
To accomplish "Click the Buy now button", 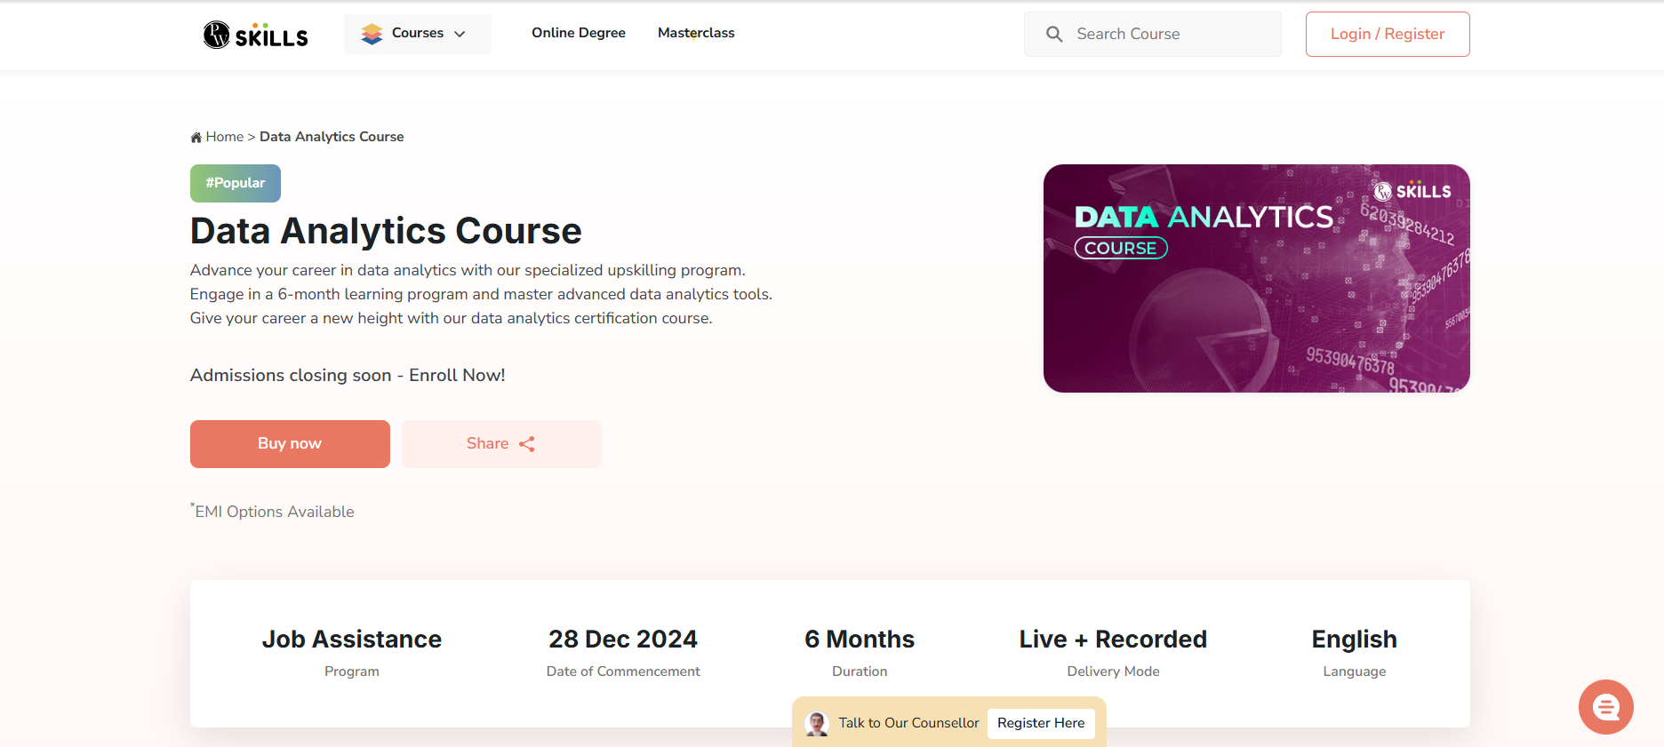I will (290, 444).
